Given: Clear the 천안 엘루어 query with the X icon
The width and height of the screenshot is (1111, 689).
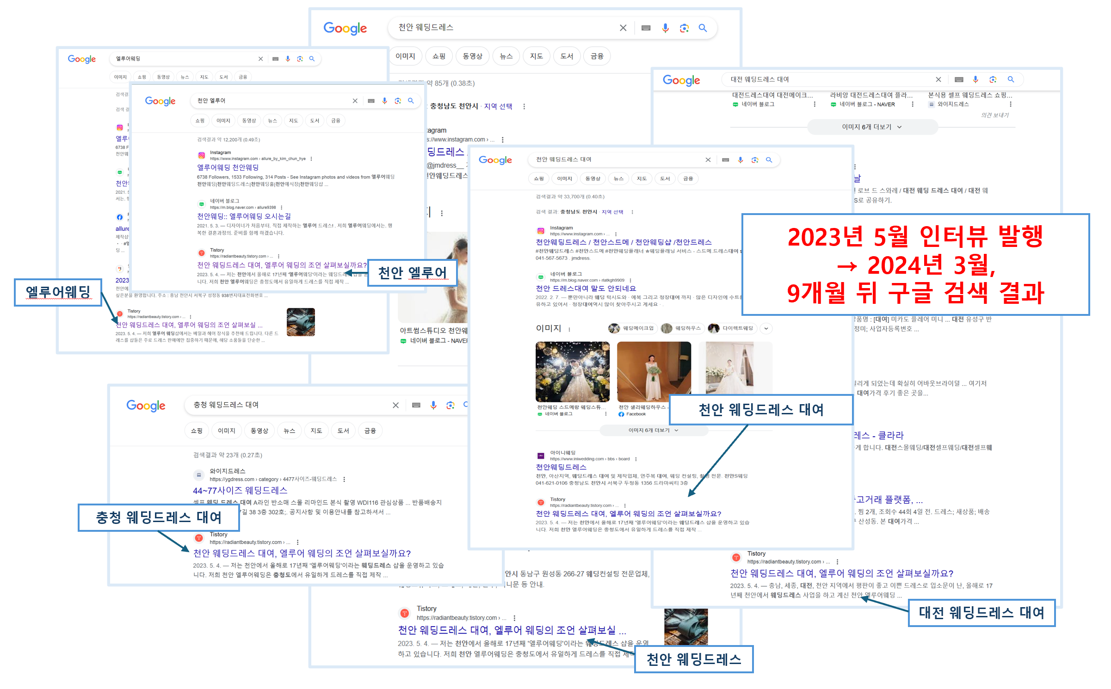Looking at the screenshot, I should 355,100.
